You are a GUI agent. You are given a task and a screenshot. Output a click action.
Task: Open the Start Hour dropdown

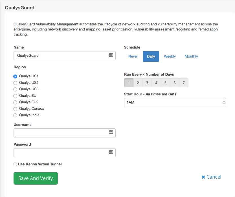point(175,102)
